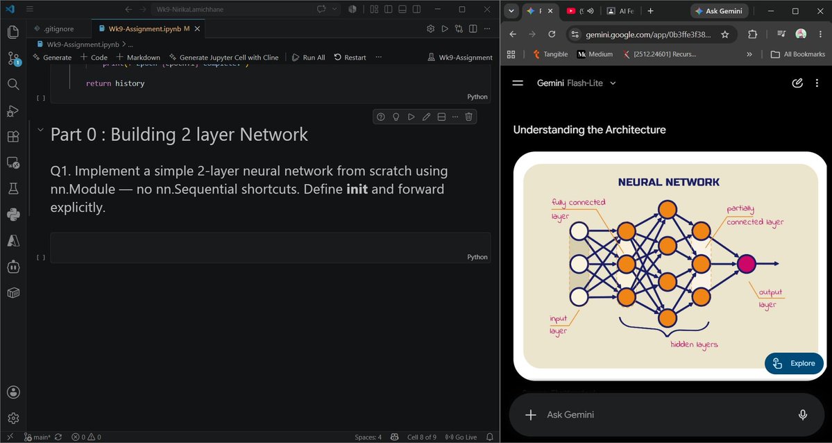Click Go Live in status bar
832x443 pixels.
click(x=461, y=437)
